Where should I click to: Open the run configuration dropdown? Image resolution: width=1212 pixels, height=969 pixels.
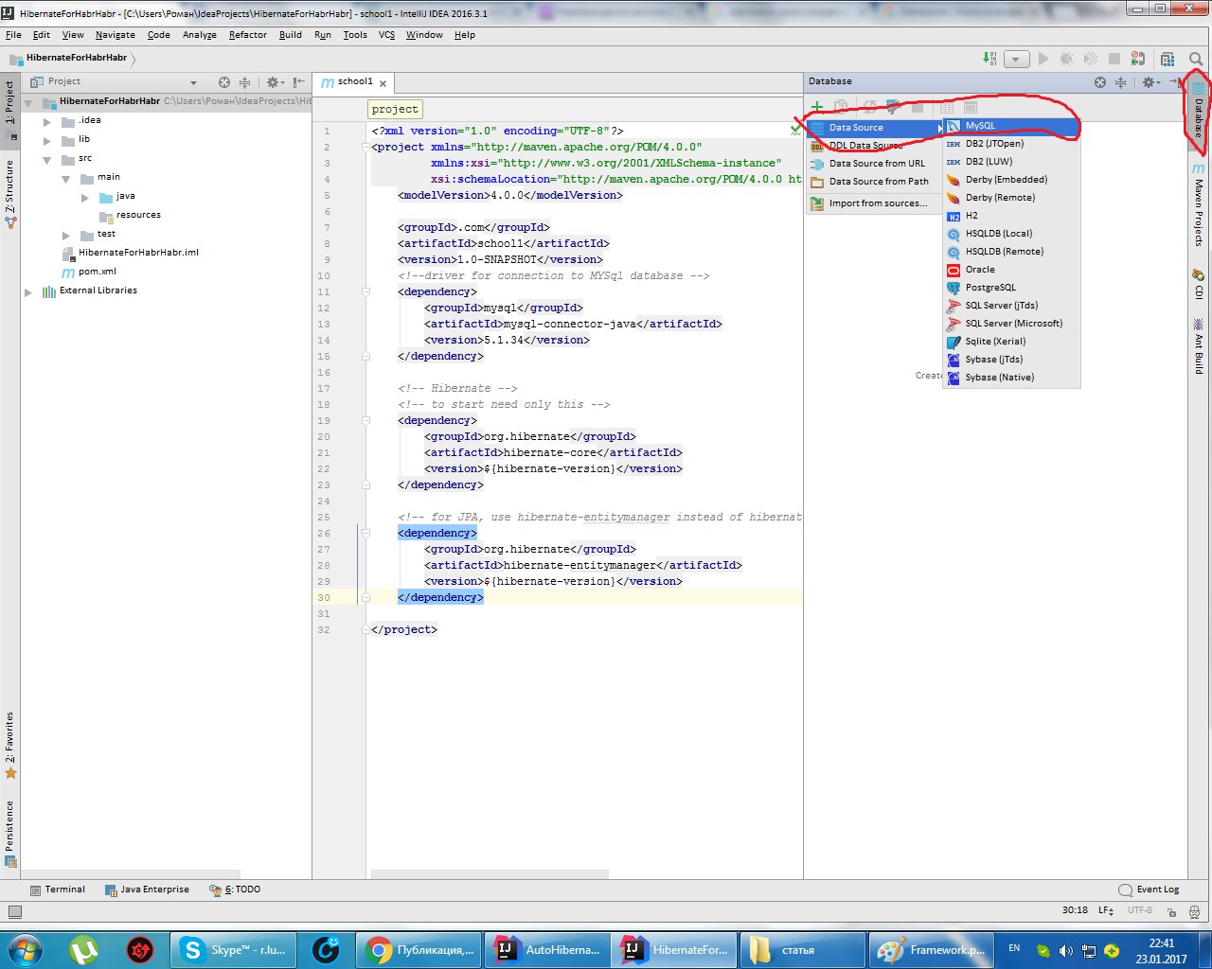coord(1016,59)
